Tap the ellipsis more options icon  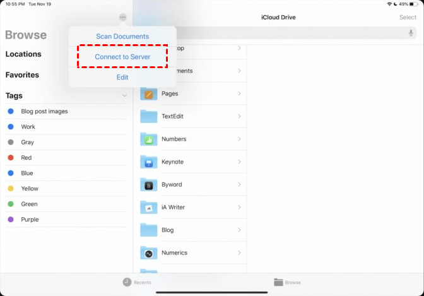pyautogui.click(x=123, y=17)
